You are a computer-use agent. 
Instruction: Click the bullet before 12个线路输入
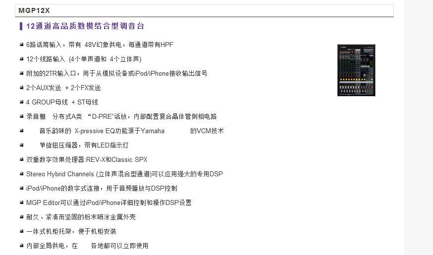(x=22, y=59)
